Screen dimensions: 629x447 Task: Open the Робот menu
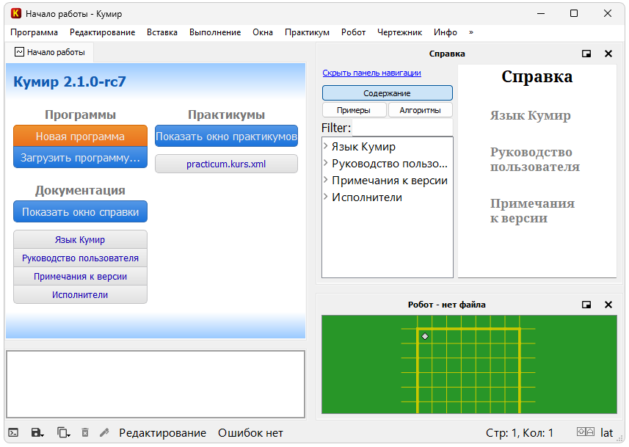point(354,32)
